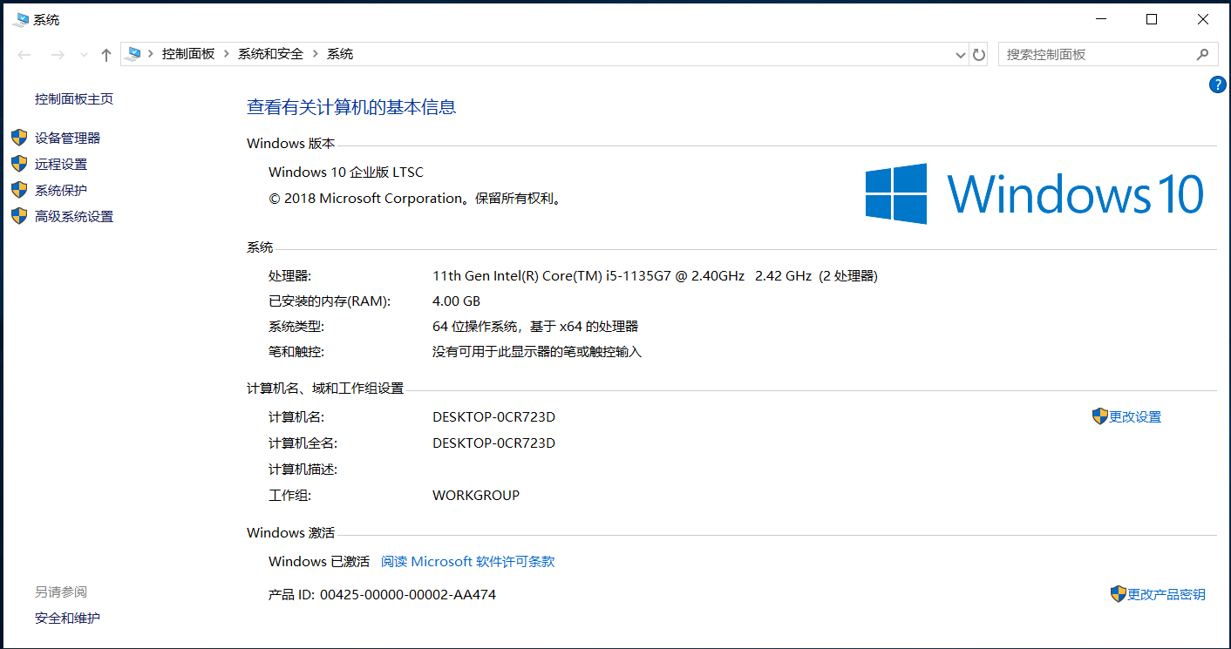Screen dimensions: 1231x649
Task: Click 更改设置 next to computer name section
Action: [x=1133, y=416]
